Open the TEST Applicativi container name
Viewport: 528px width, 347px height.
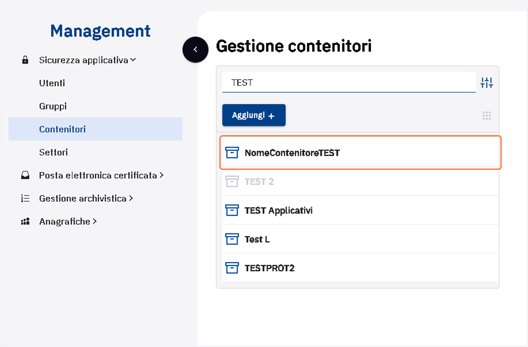[x=279, y=210]
